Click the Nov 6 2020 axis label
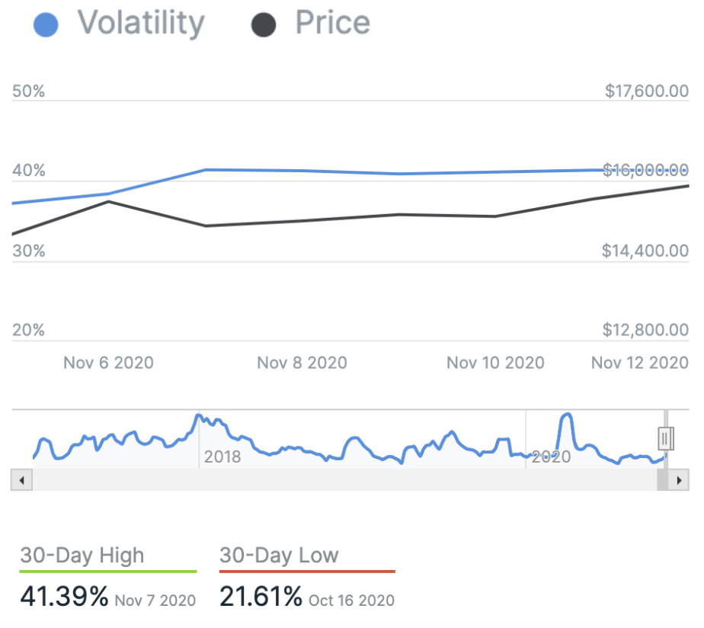The height and width of the screenshot is (628, 704). tap(108, 362)
